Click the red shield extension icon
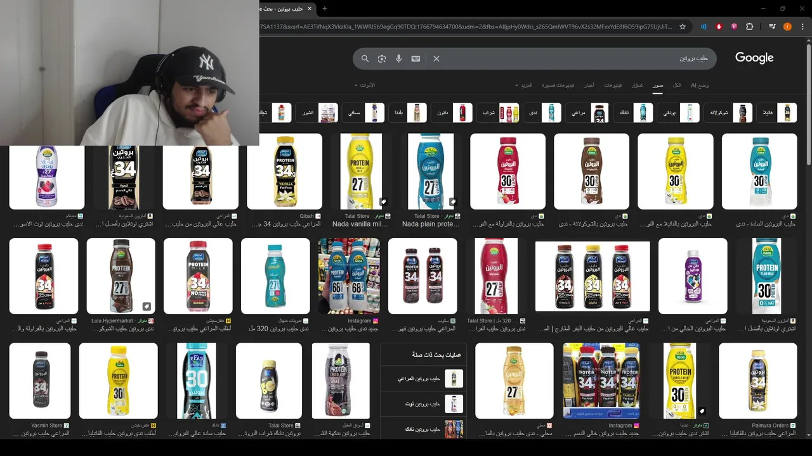 [x=719, y=27]
